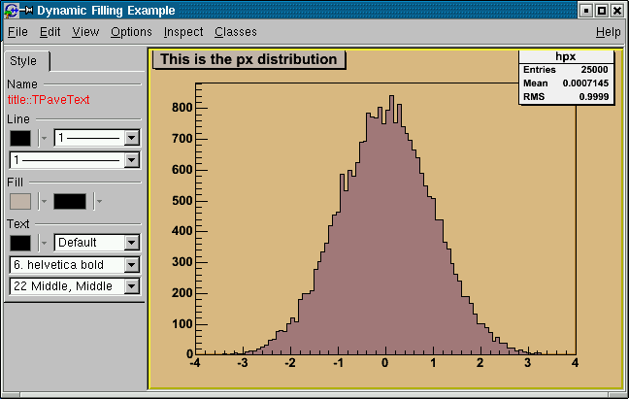Viewport: 629px width, 399px height.
Task: Click the black Fill pattern swatch
Action: coord(70,201)
